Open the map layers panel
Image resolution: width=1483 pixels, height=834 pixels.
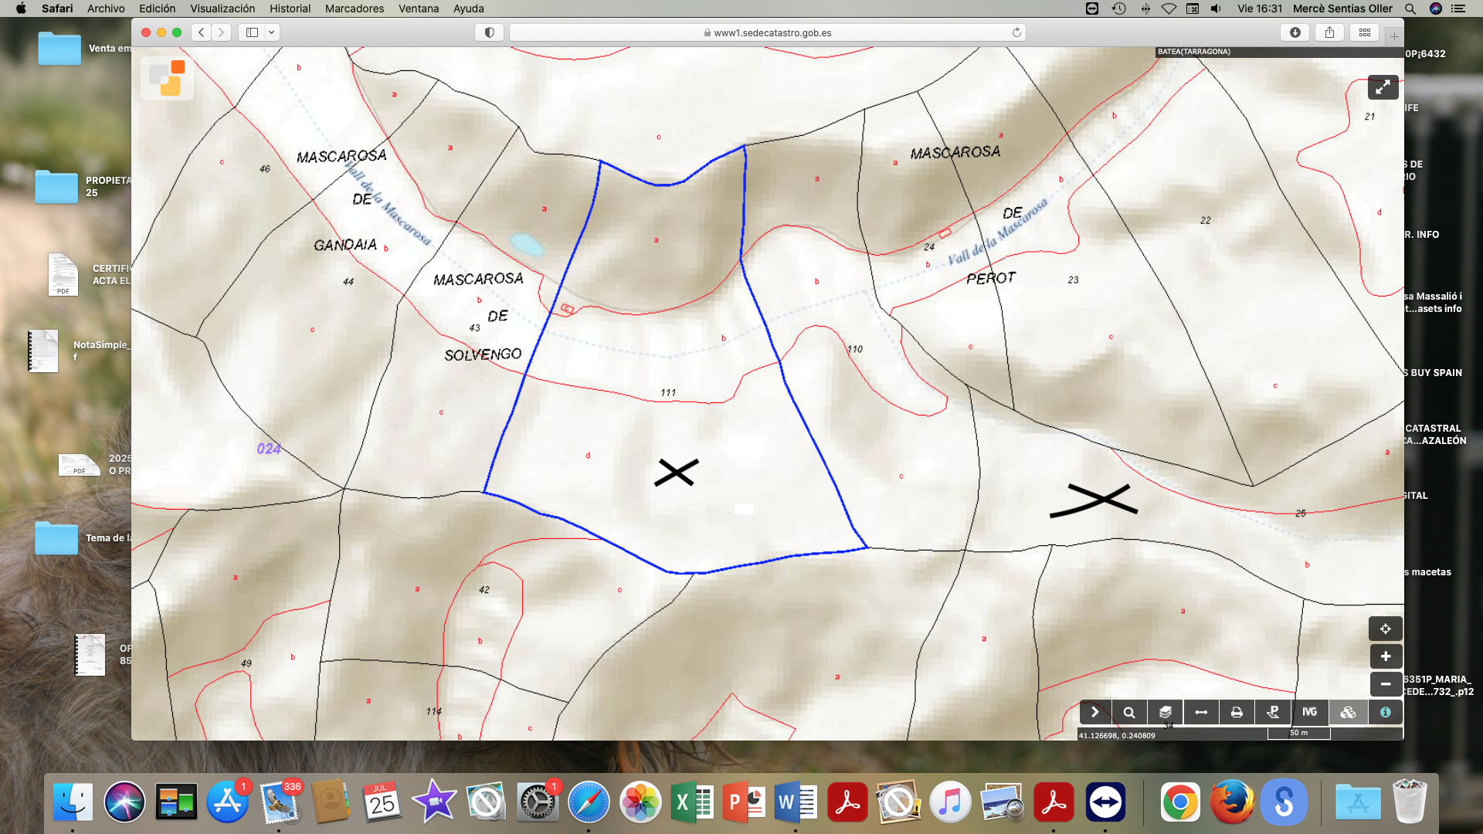click(x=1165, y=712)
